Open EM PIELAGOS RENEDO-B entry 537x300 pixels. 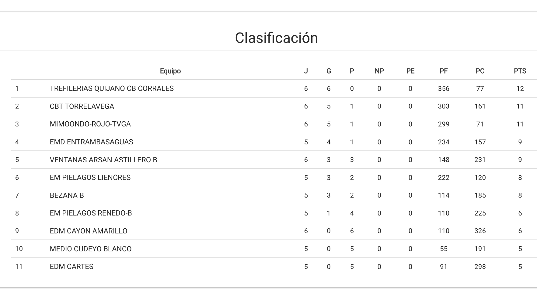click(91, 213)
